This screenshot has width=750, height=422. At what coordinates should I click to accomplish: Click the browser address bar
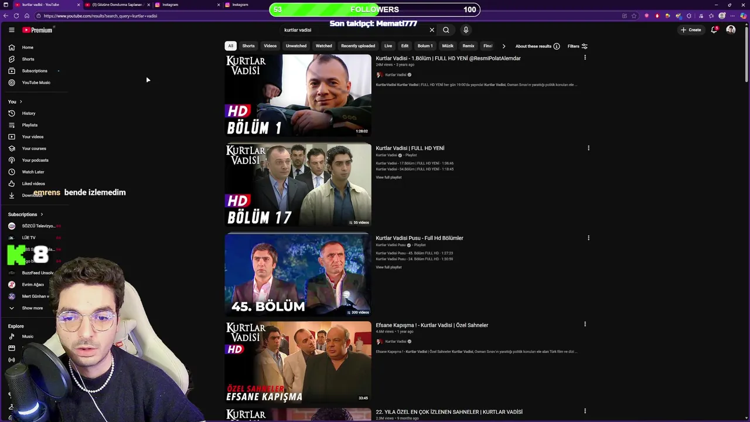tap(328, 16)
